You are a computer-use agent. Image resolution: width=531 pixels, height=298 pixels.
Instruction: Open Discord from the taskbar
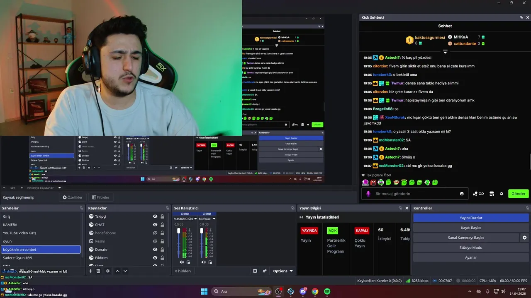pos(303,291)
